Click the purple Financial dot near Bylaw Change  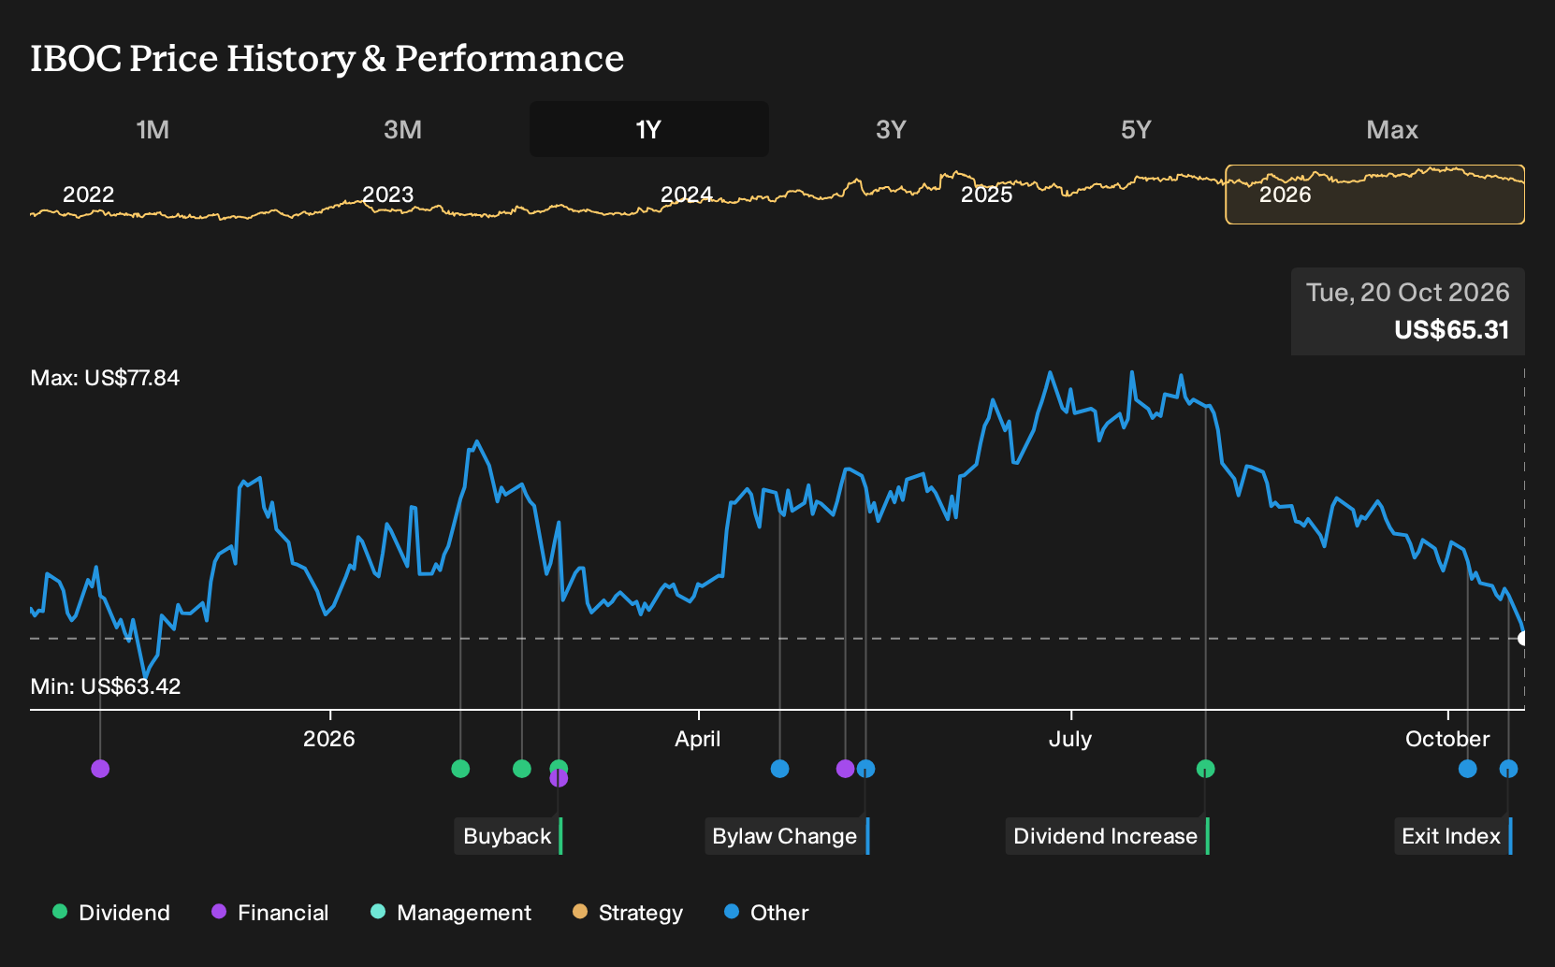[845, 769]
